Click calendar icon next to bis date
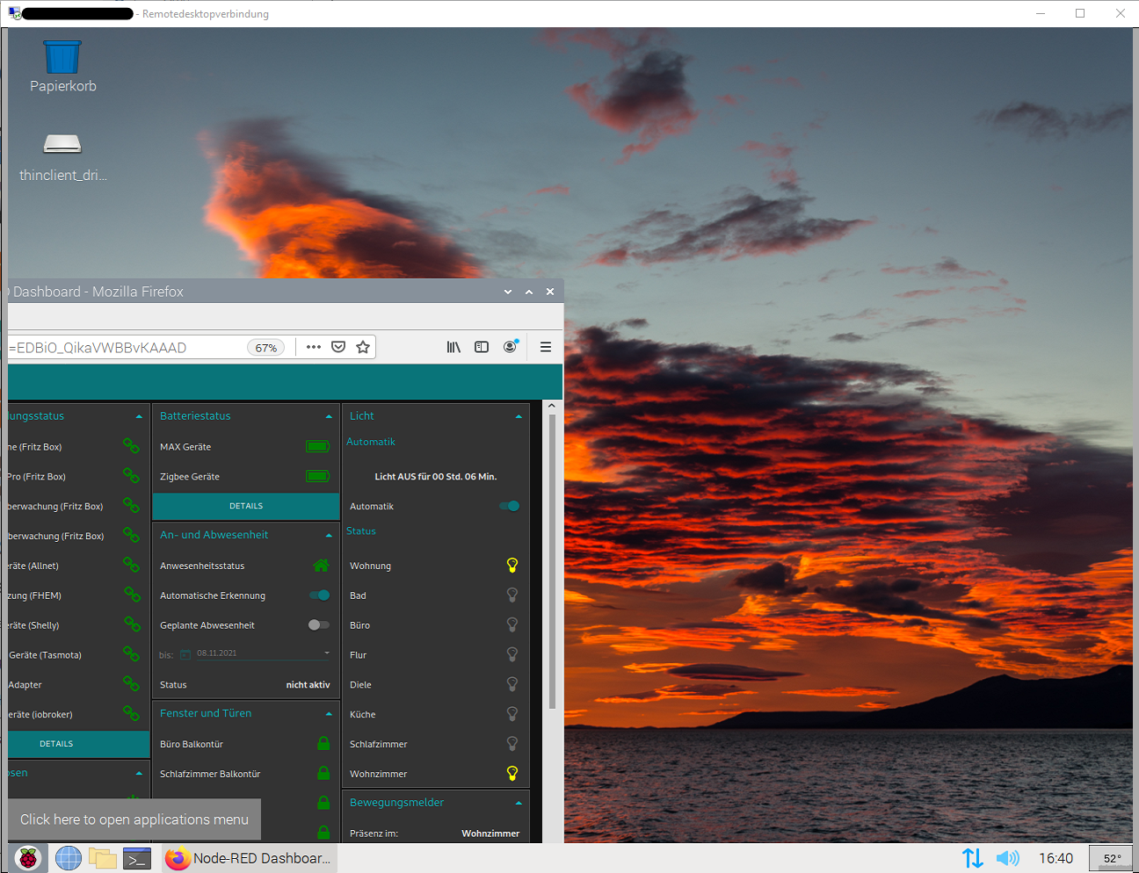Image resolution: width=1139 pixels, height=873 pixels. [185, 654]
